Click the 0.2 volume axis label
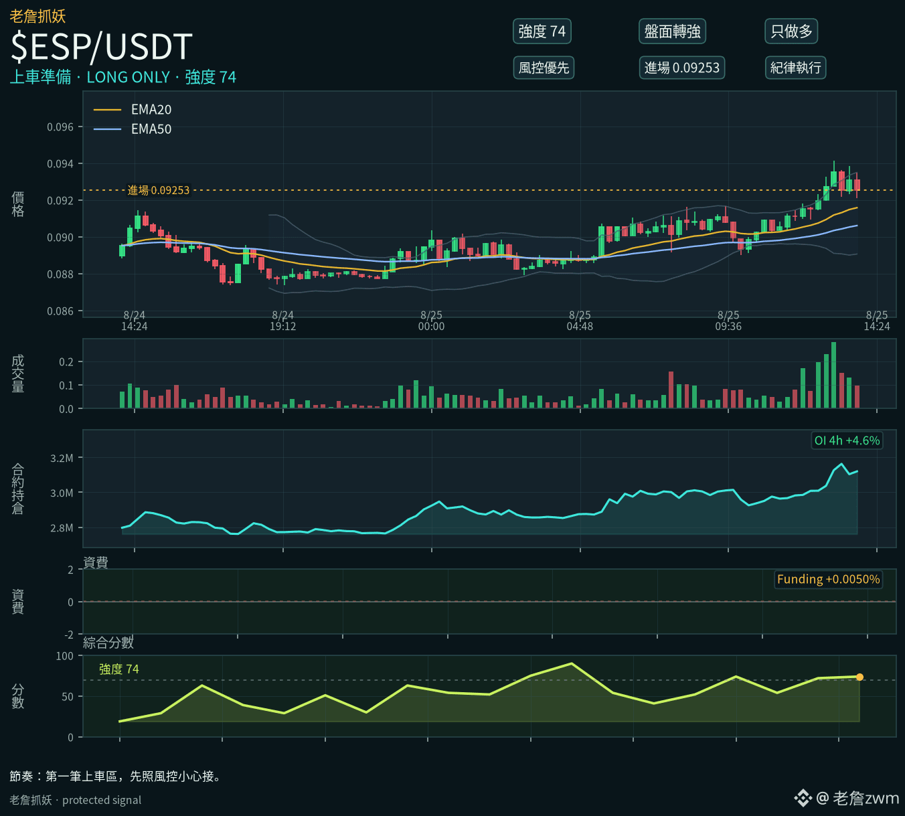Viewport: 905px width, 816px height. coord(66,362)
